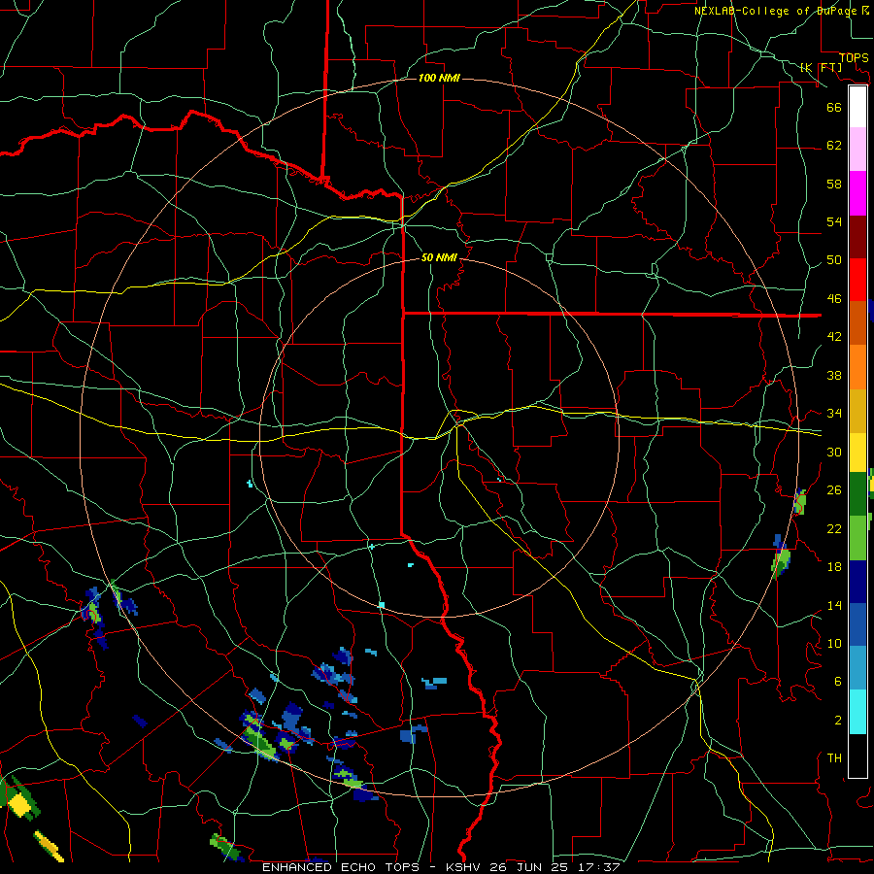Pick the navy blue legend swatch
Image resolution: width=874 pixels, height=874 pixels.
857,582
